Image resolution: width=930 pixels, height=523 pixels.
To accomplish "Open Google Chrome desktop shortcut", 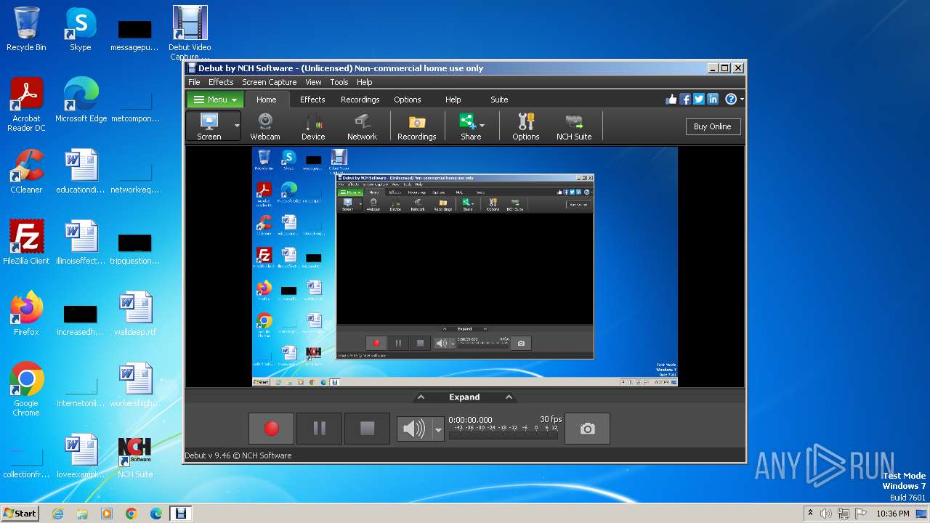I will point(26,389).
